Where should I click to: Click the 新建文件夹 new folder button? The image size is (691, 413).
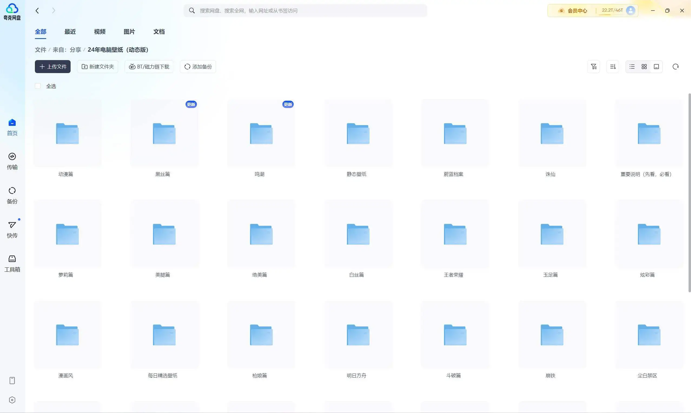point(98,67)
